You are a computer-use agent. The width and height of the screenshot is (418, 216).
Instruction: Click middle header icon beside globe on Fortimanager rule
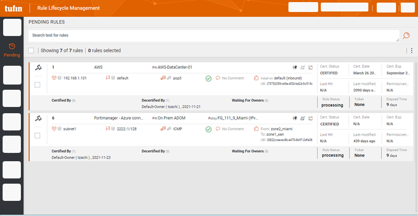[303, 118]
